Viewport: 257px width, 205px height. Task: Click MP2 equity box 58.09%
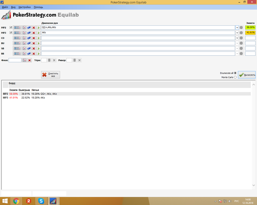[x=250, y=27]
